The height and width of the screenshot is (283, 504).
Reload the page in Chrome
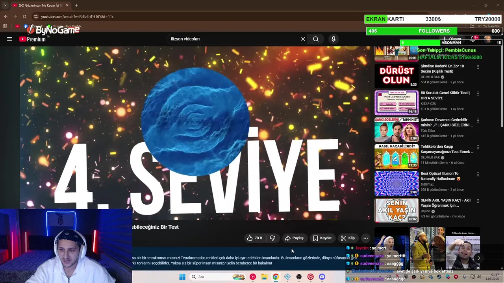tap(24, 17)
